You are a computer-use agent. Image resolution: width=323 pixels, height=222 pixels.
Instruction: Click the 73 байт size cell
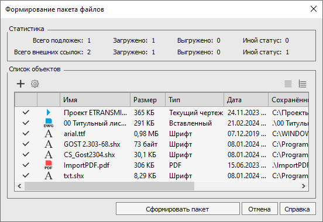pos(146,144)
